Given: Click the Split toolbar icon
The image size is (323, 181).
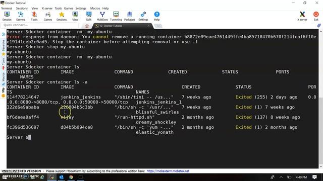Looking at the screenshot, I should click(x=89, y=16).
